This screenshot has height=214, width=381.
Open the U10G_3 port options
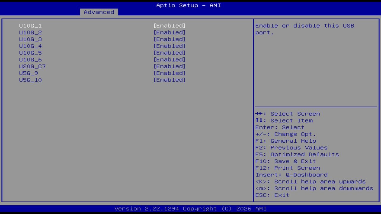tap(169, 39)
